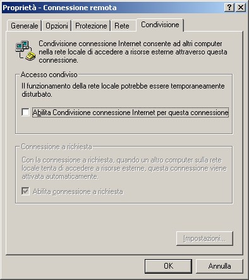Click 'Abilita connessione a richiesta' label text
The width and height of the screenshot is (249, 280).
[x=78, y=192]
